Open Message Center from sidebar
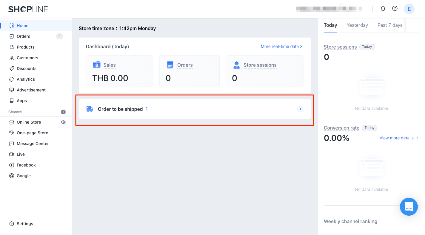425x235 pixels. point(33,144)
